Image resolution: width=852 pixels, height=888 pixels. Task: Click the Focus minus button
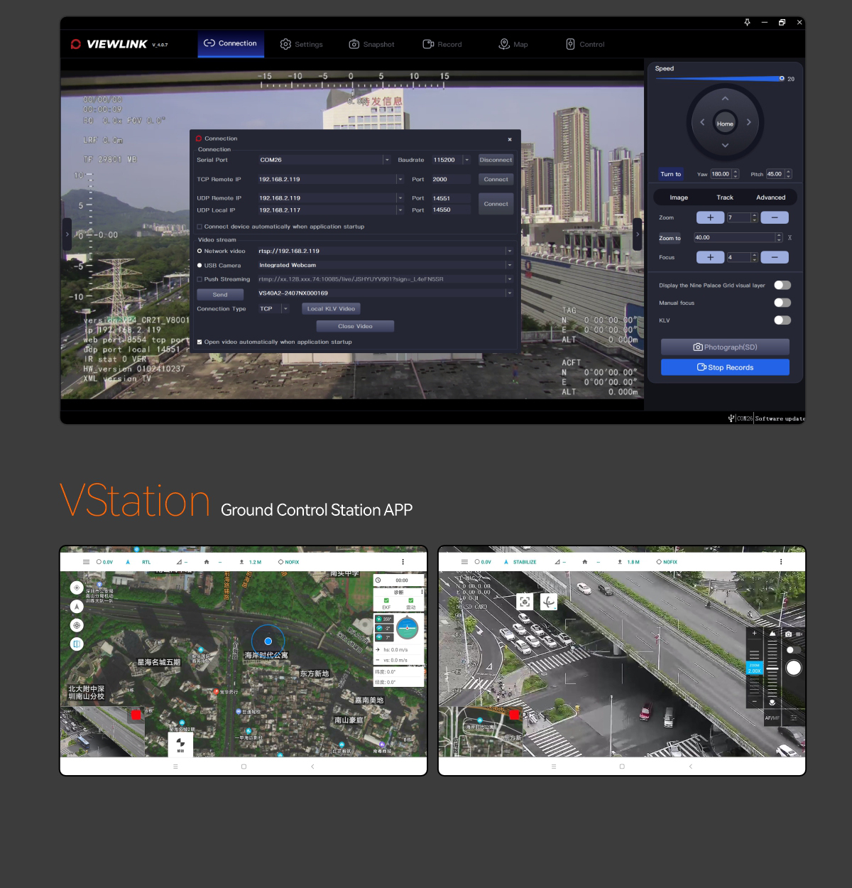775,257
